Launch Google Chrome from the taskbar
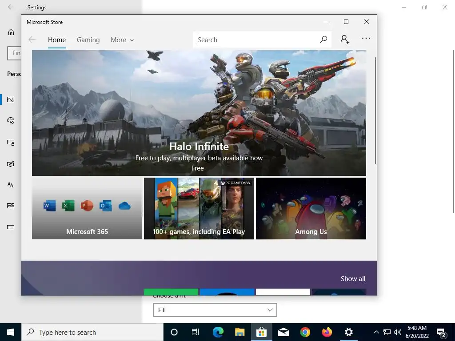Screen dimensions: 455x341 tap(305, 332)
